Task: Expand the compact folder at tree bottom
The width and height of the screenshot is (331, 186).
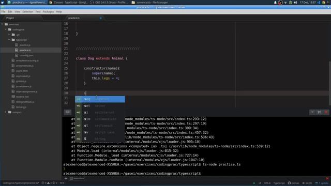Action: pos(6,112)
